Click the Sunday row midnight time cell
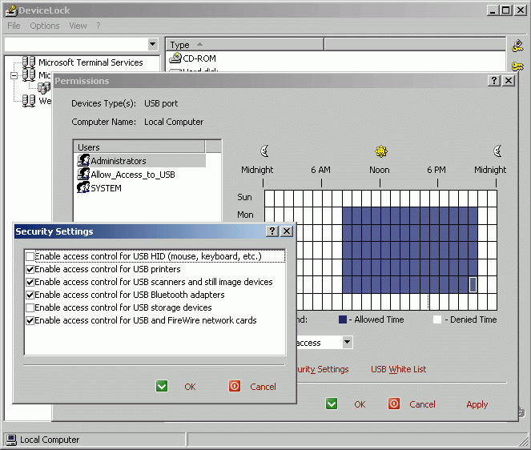The height and width of the screenshot is (450, 531). [269, 199]
